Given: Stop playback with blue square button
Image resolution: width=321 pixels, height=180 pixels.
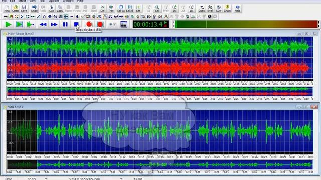Looking at the screenshot, I should point(76,24).
